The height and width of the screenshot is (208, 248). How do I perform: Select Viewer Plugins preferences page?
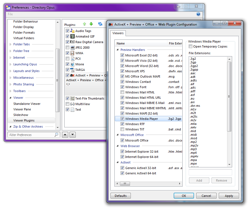click(x=31, y=120)
